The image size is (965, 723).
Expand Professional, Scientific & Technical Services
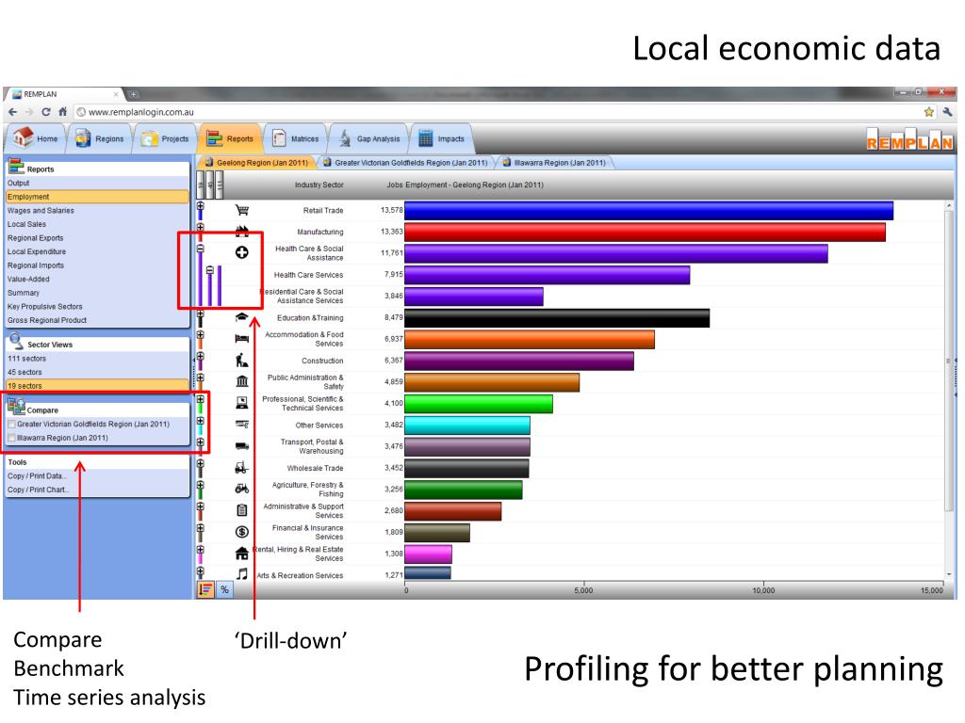pos(200,399)
